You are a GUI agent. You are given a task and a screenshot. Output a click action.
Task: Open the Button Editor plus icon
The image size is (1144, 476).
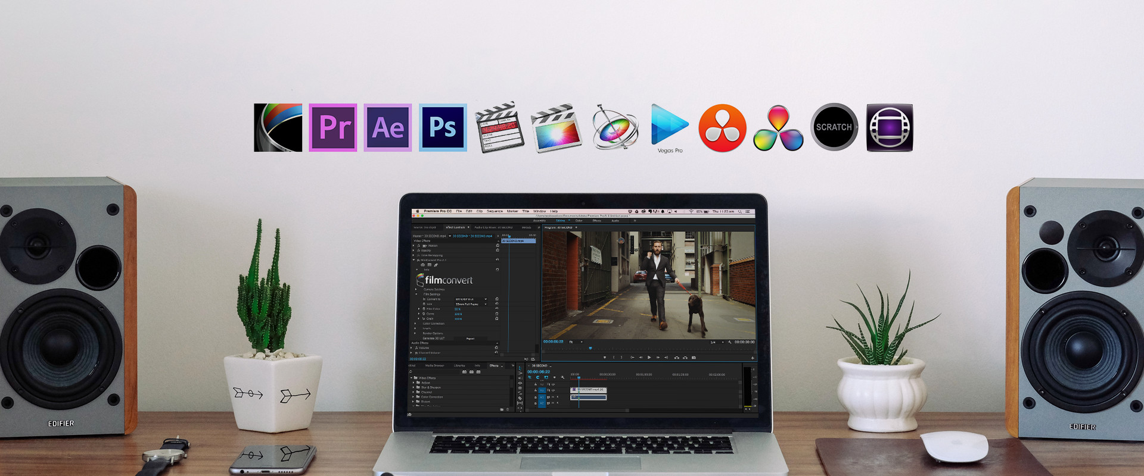coord(753,358)
